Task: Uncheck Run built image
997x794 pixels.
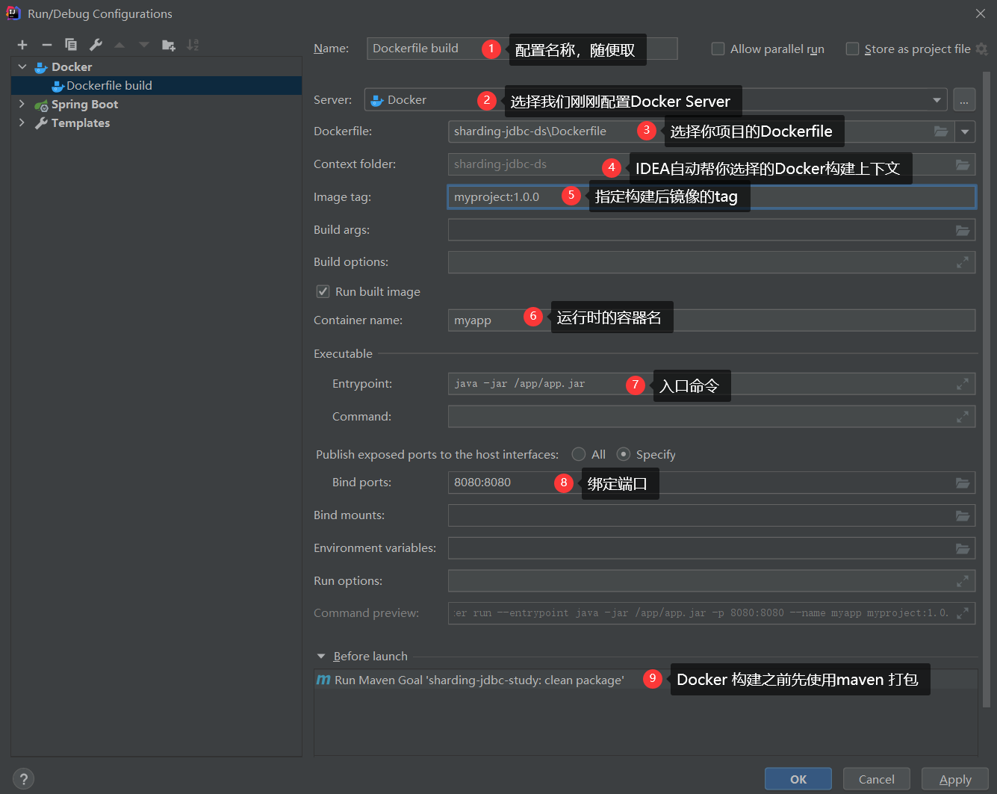Action: (323, 291)
